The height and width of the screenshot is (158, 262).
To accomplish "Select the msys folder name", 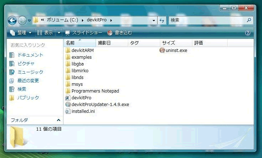I will (77, 84).
